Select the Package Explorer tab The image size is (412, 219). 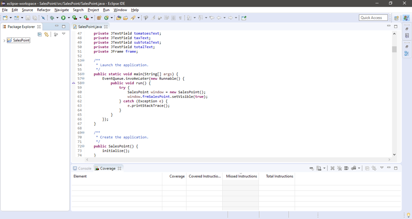21,27
